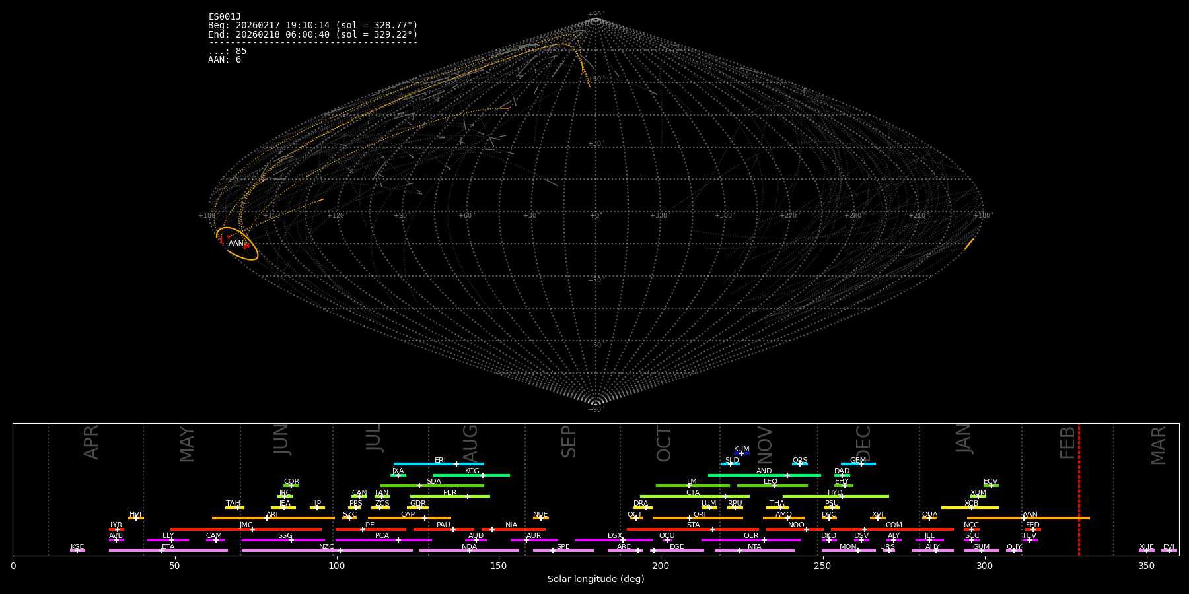Click the COM shower label
The width and height of the screenshot is (1189, 594).
tap(894, 525)
